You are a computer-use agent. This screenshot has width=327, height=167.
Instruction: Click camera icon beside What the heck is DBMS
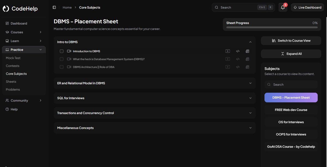click(69, 59)
